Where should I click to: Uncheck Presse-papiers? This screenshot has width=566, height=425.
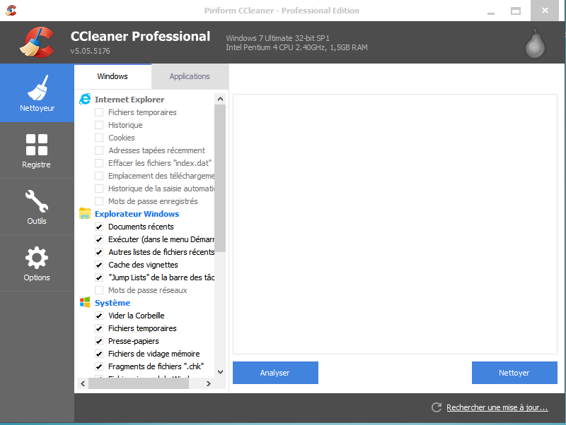tap(99, 341)
